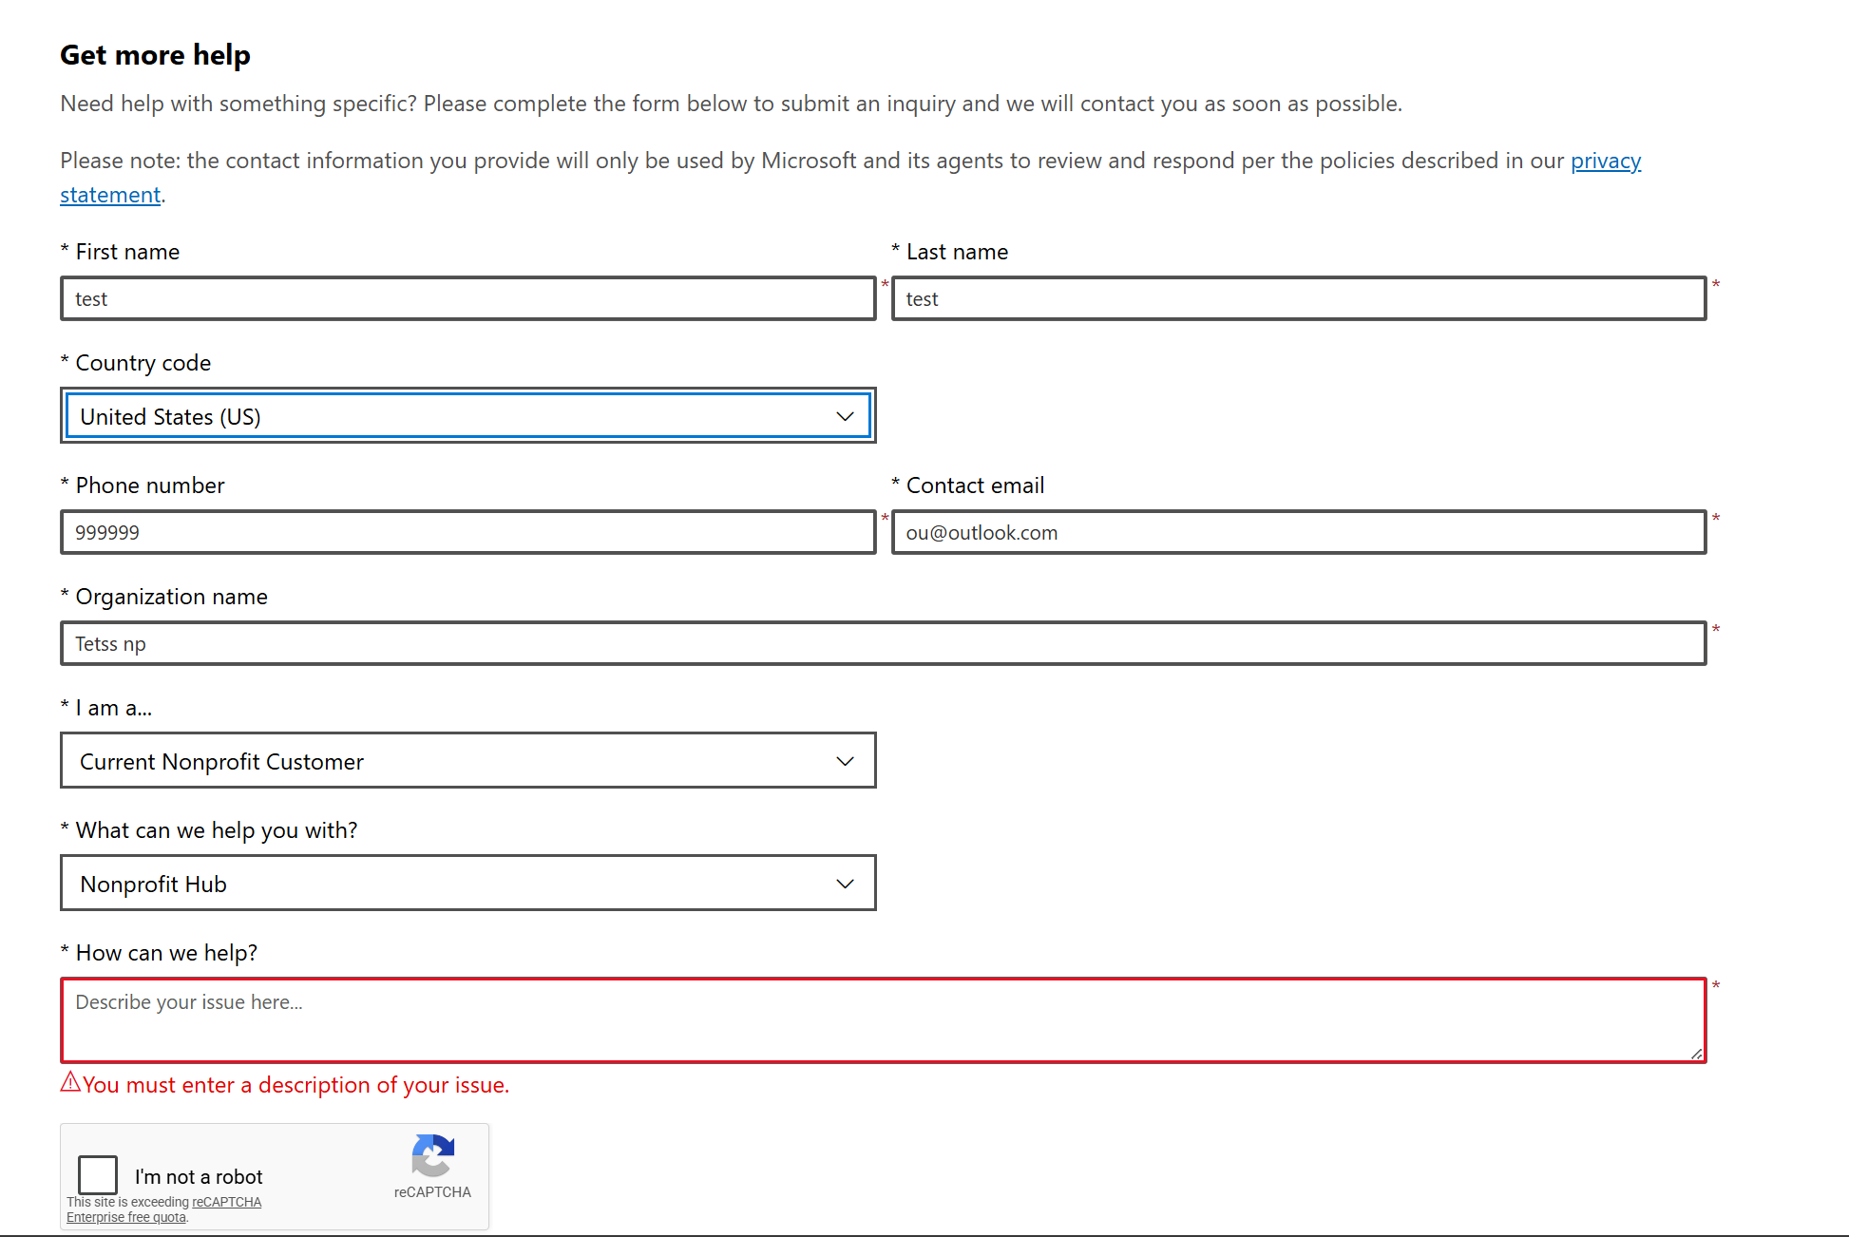This screenshot has height=1237, width=1849.
Task: Open the privacy statement link
Action: (1605, 161)
